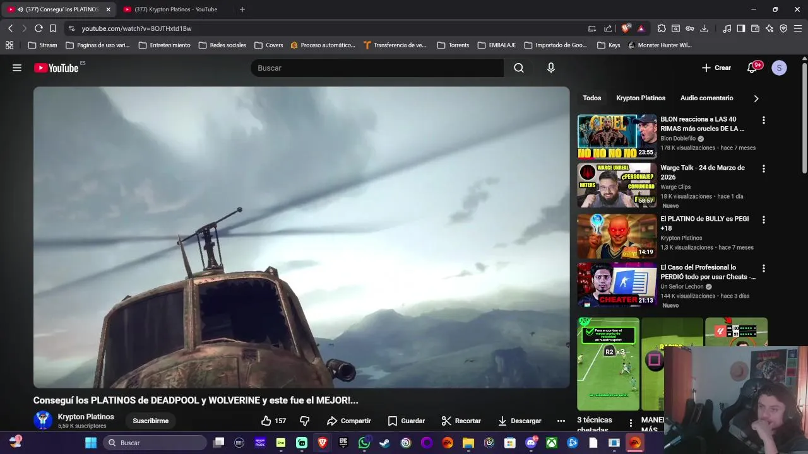Viewport: 808px width, 454px height.
Task: Open the Stream bookmarks folder
Action: [43, 45]
